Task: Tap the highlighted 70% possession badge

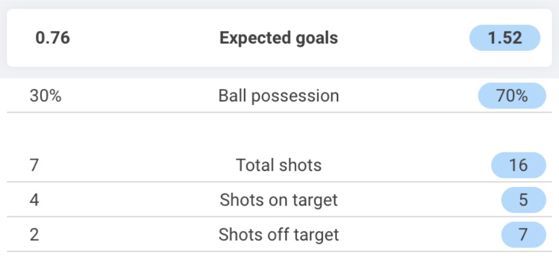Action: pyautogui.click(x=512, y=96)
